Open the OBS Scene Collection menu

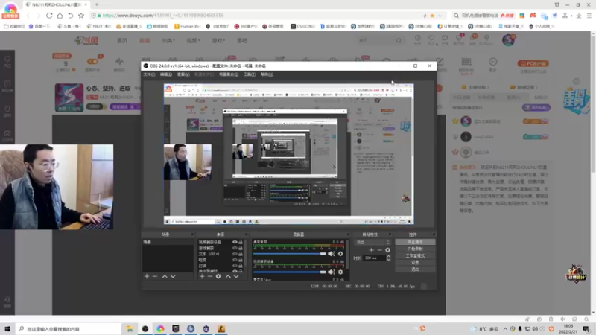229,74
